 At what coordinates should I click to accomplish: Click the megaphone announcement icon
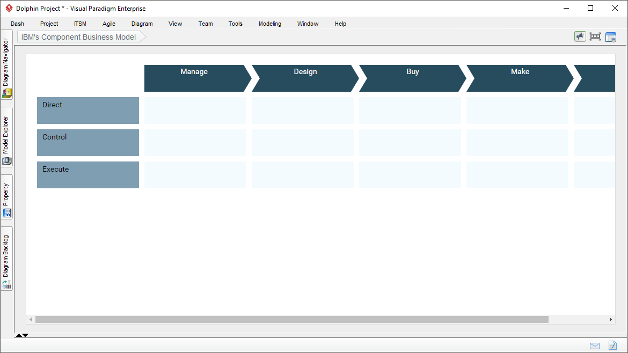(580, 36)
